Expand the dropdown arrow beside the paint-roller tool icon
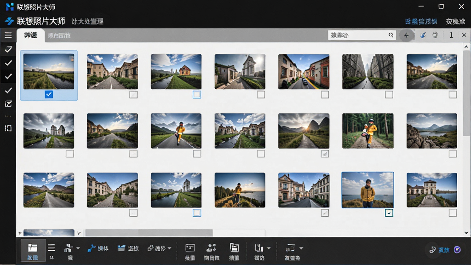Screen dimensions: 471x265 pyautogui.click(x=78, y=248)
